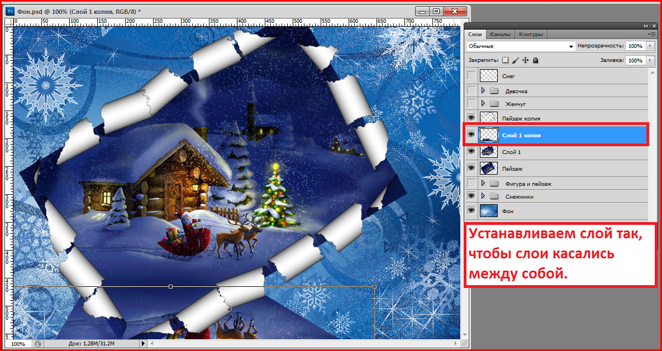Select the layer named Пейзаж копия
The width and height of the screenshot is (662, 351).
point(521,118)
